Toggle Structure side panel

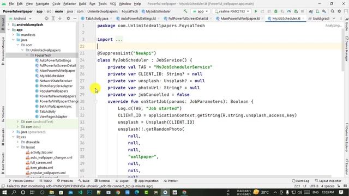click(3, 114)
